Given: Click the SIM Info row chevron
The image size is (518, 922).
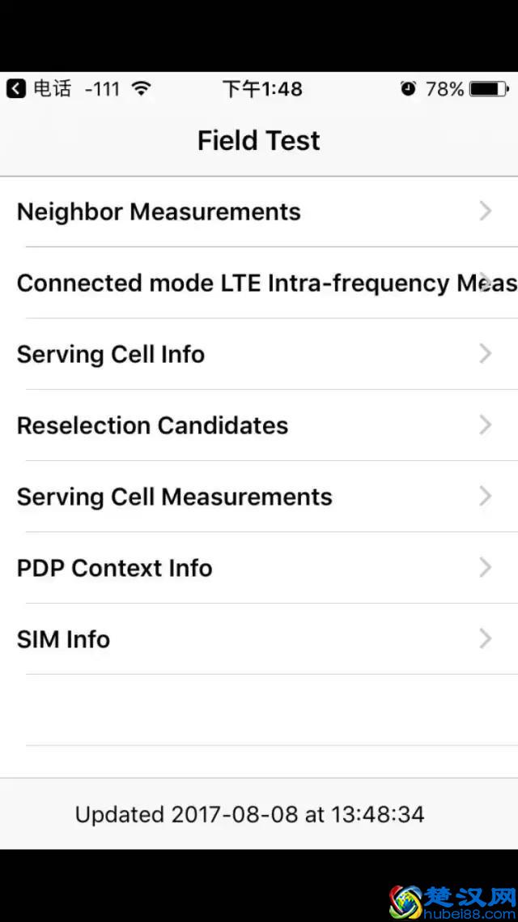Looking at the screenshot, I should [485, 639].
